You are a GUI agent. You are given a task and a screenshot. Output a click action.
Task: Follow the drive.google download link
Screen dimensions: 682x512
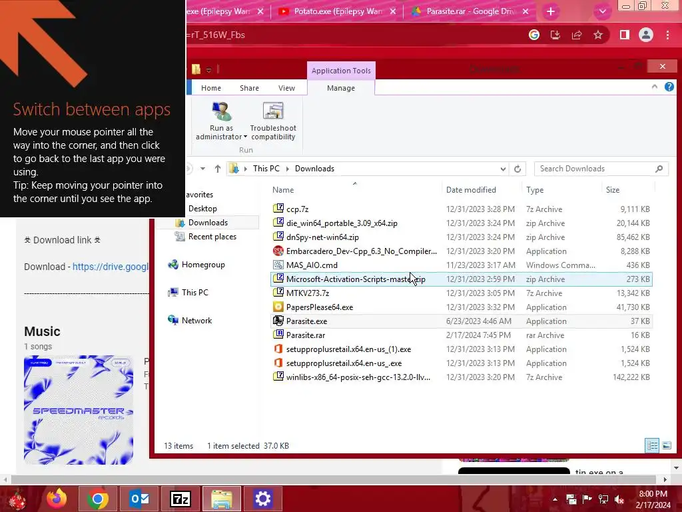click(111, 267)
